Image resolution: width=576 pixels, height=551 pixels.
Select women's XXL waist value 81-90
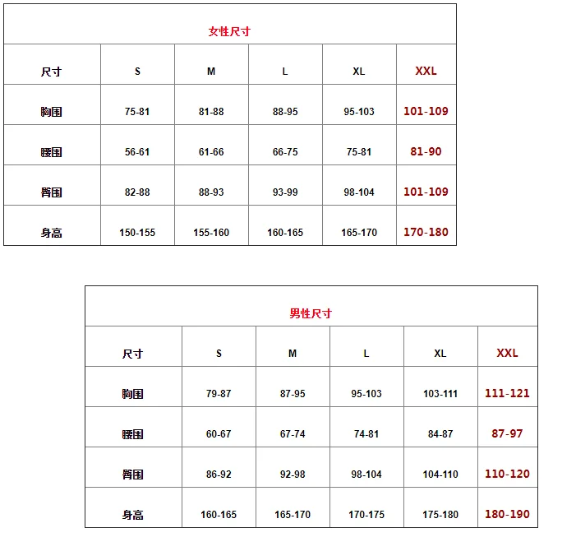[426, 151]
